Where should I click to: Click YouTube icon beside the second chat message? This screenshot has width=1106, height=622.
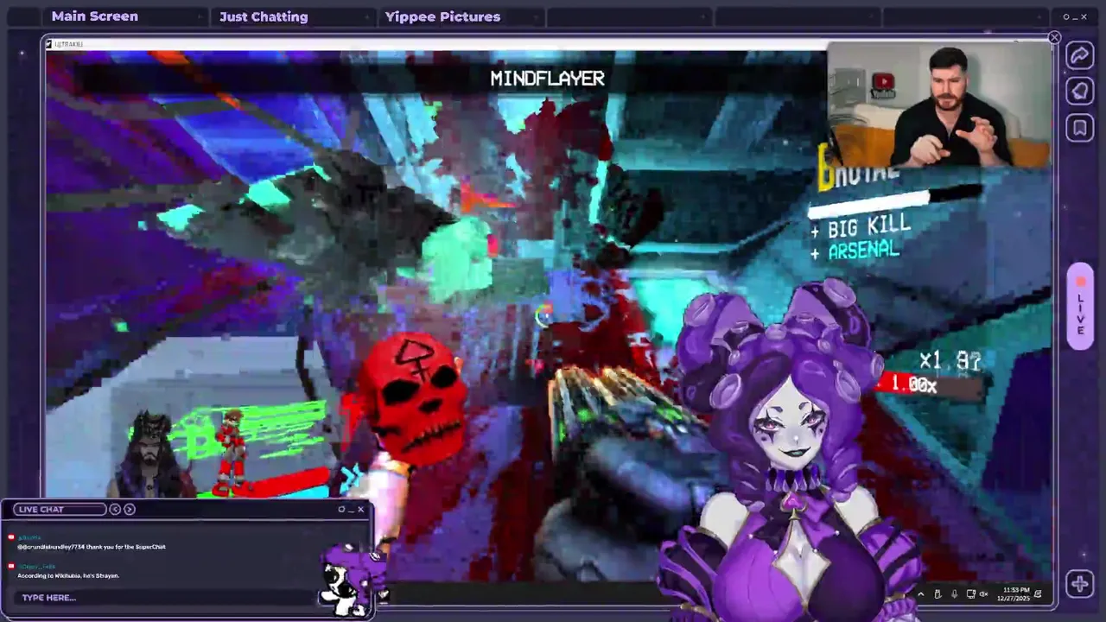tap(11, 567)
